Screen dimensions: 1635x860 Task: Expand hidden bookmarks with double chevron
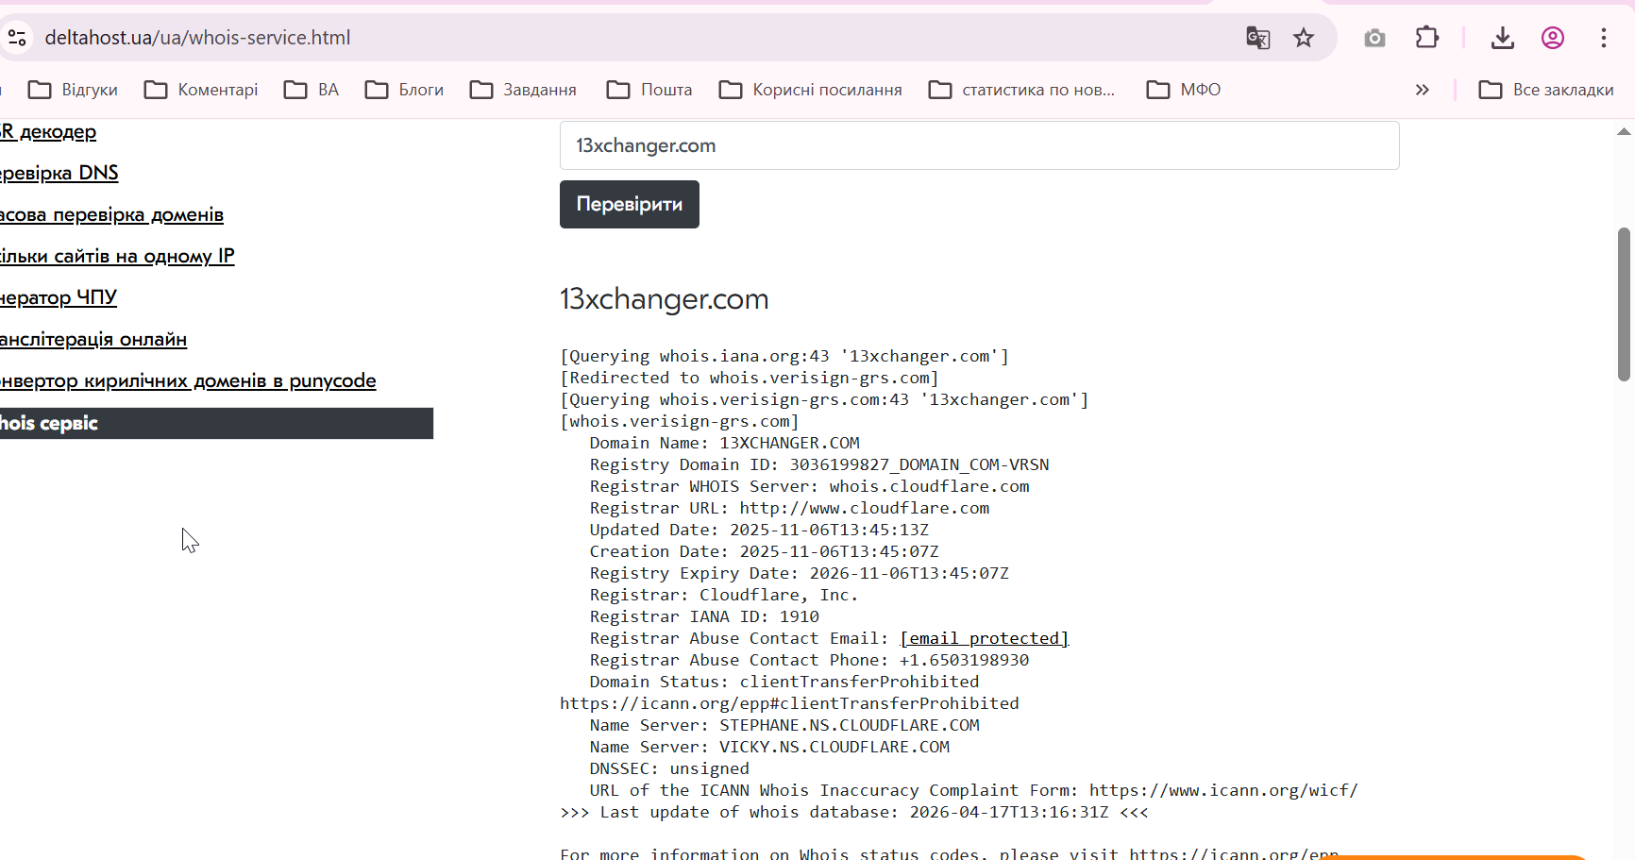coord(1423,90)
